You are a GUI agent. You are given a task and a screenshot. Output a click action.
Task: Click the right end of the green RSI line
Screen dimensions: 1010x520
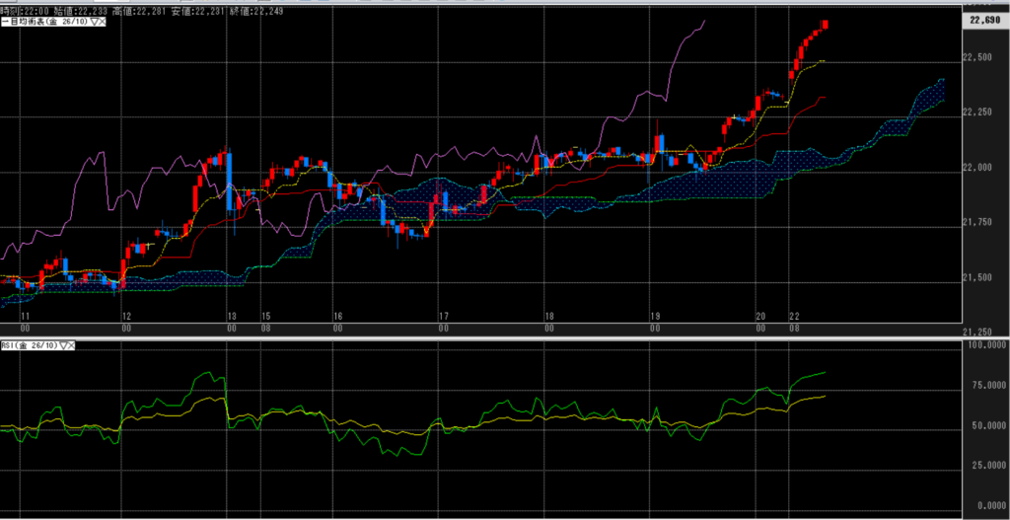[824, 373]
